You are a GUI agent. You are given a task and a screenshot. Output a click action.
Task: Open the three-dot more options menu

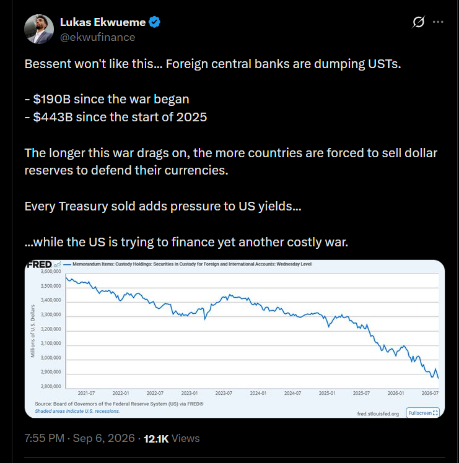(438, 22)
